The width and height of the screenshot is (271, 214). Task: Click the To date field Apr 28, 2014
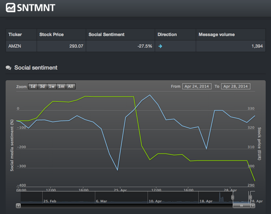pyautogui.click(x=236, y=86)
